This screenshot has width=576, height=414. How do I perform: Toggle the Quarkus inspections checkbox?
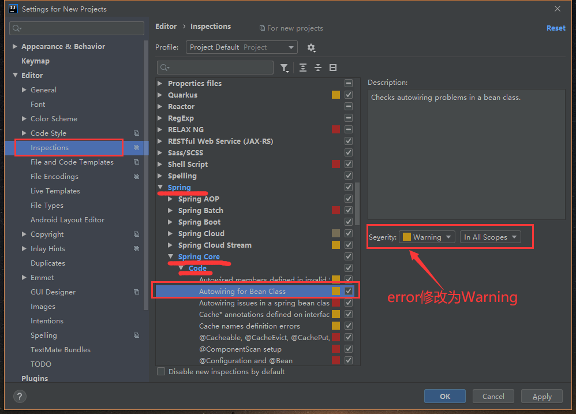pos(349,95)
